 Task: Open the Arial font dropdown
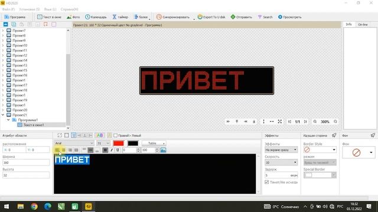pos(74,143)
